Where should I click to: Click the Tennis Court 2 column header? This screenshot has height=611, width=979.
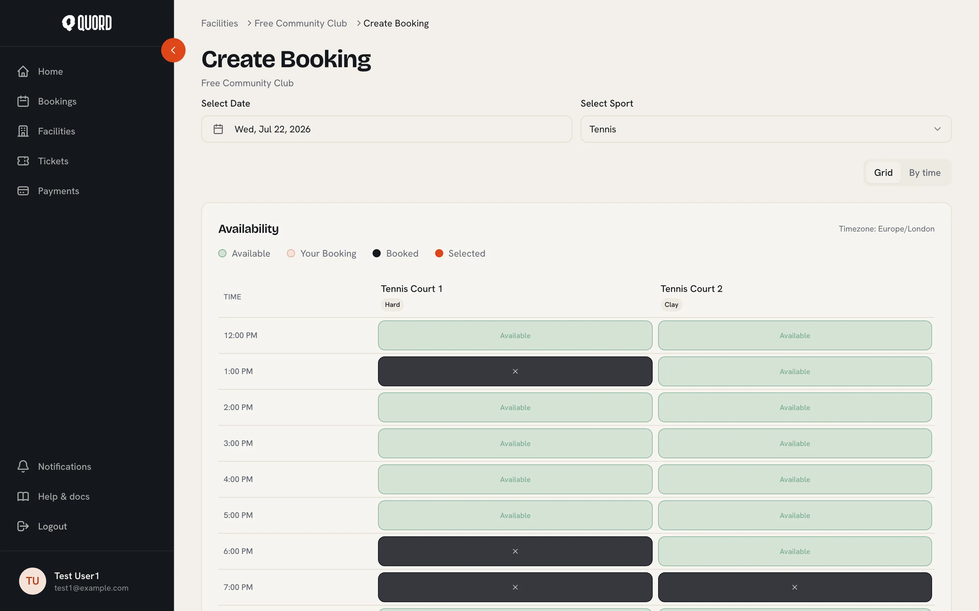pyautogui.click(x=691, y=289)
